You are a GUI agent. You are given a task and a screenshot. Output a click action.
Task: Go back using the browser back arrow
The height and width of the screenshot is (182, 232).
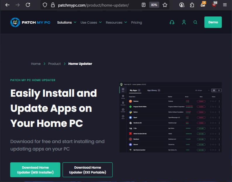point(7,5)
